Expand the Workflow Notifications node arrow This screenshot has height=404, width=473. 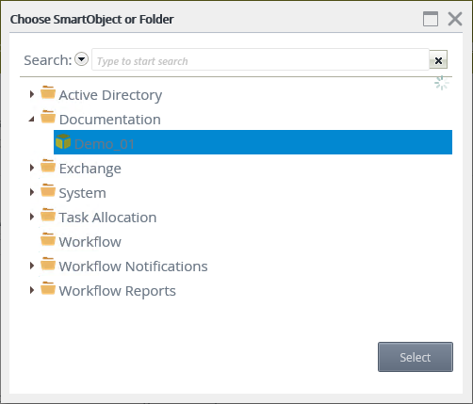32,266
